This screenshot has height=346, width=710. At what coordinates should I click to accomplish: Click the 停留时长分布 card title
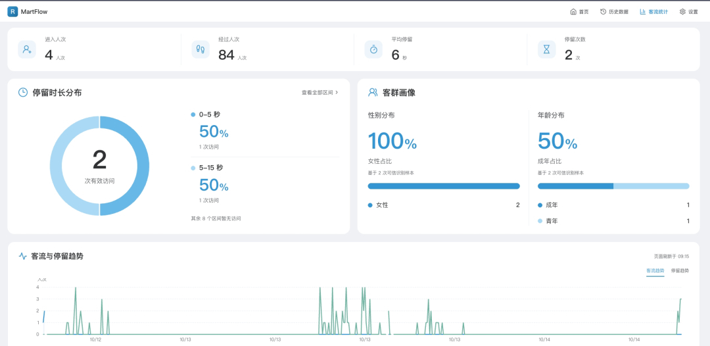57,93
